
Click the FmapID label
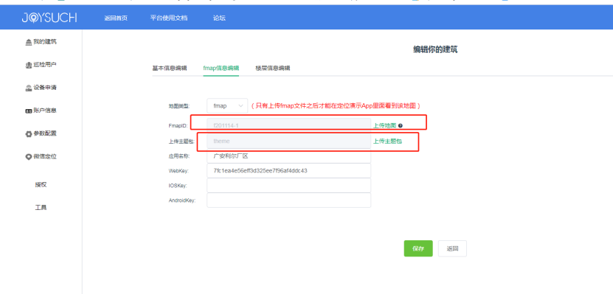pos(178,126)
